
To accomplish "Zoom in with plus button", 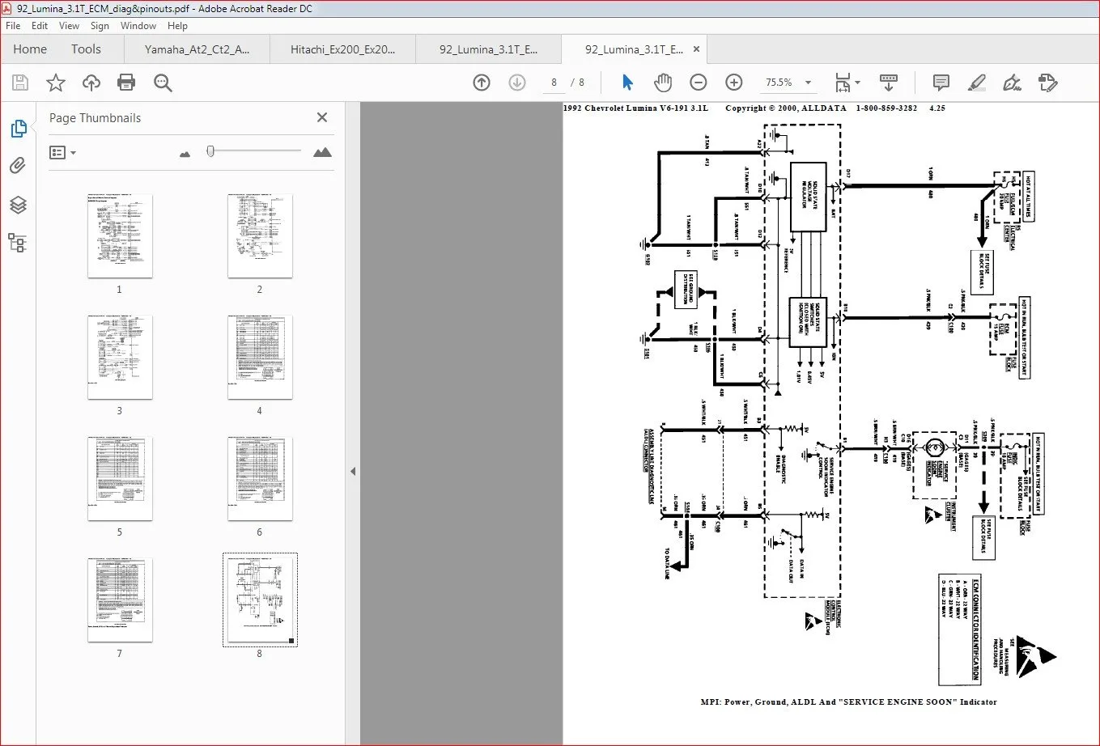I will (734, 83).
